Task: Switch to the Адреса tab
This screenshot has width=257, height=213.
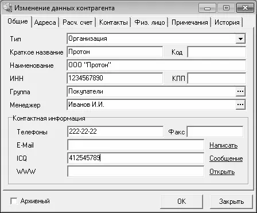Action: pyautogui.click(x=45, y=22)
